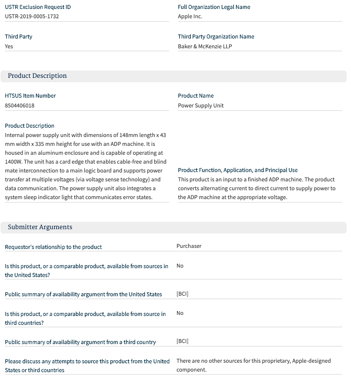Click the [BCI] third country availability summary
This screenshot has width=351, height=378.
click(182, 341)
